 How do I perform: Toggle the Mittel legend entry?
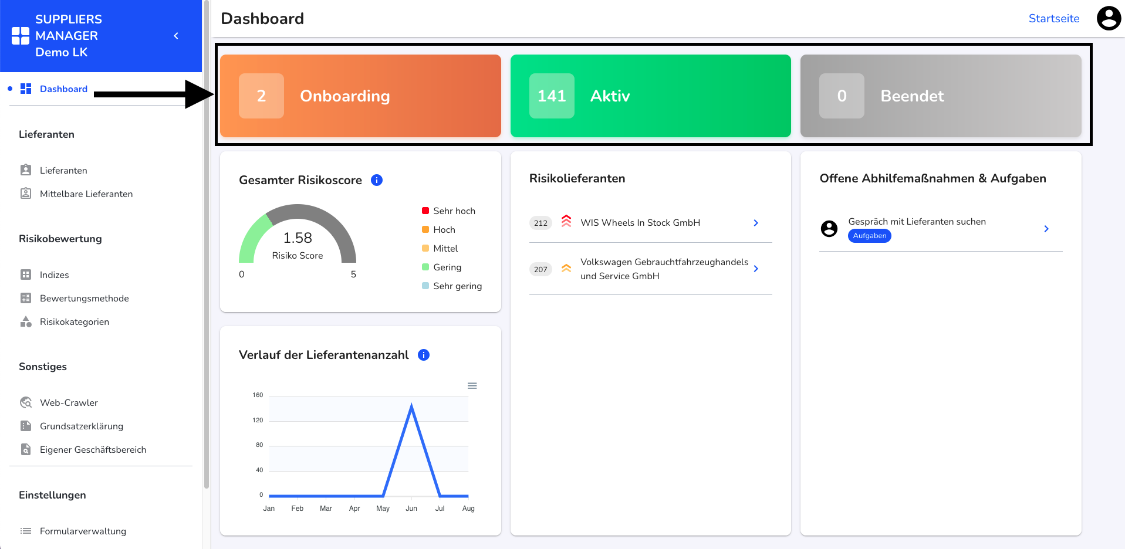click(x=440, y=248)
